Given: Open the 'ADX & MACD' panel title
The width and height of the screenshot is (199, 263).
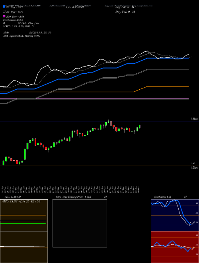Looking at the screenshot, I should pyautogui.click(x=13, y=197).
